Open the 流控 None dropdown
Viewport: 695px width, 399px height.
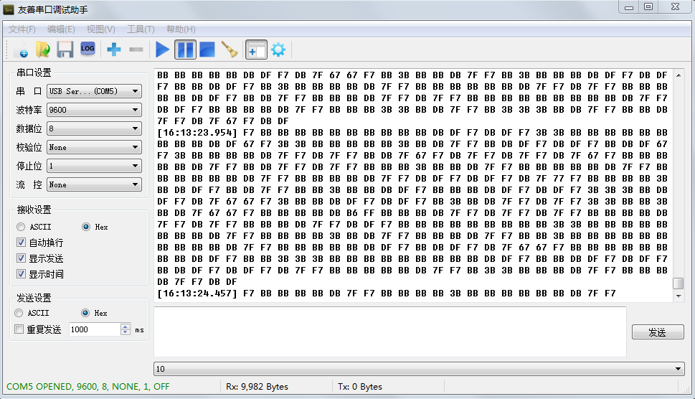point(94,184)
